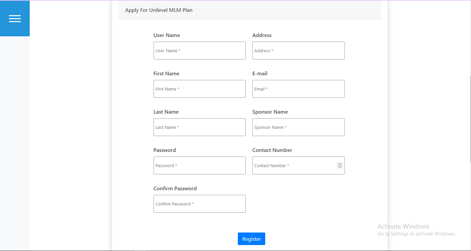This screenshot has width=471, height=251.
Task: Click the page's vertical scrollbar
Action: pos(470,119)
